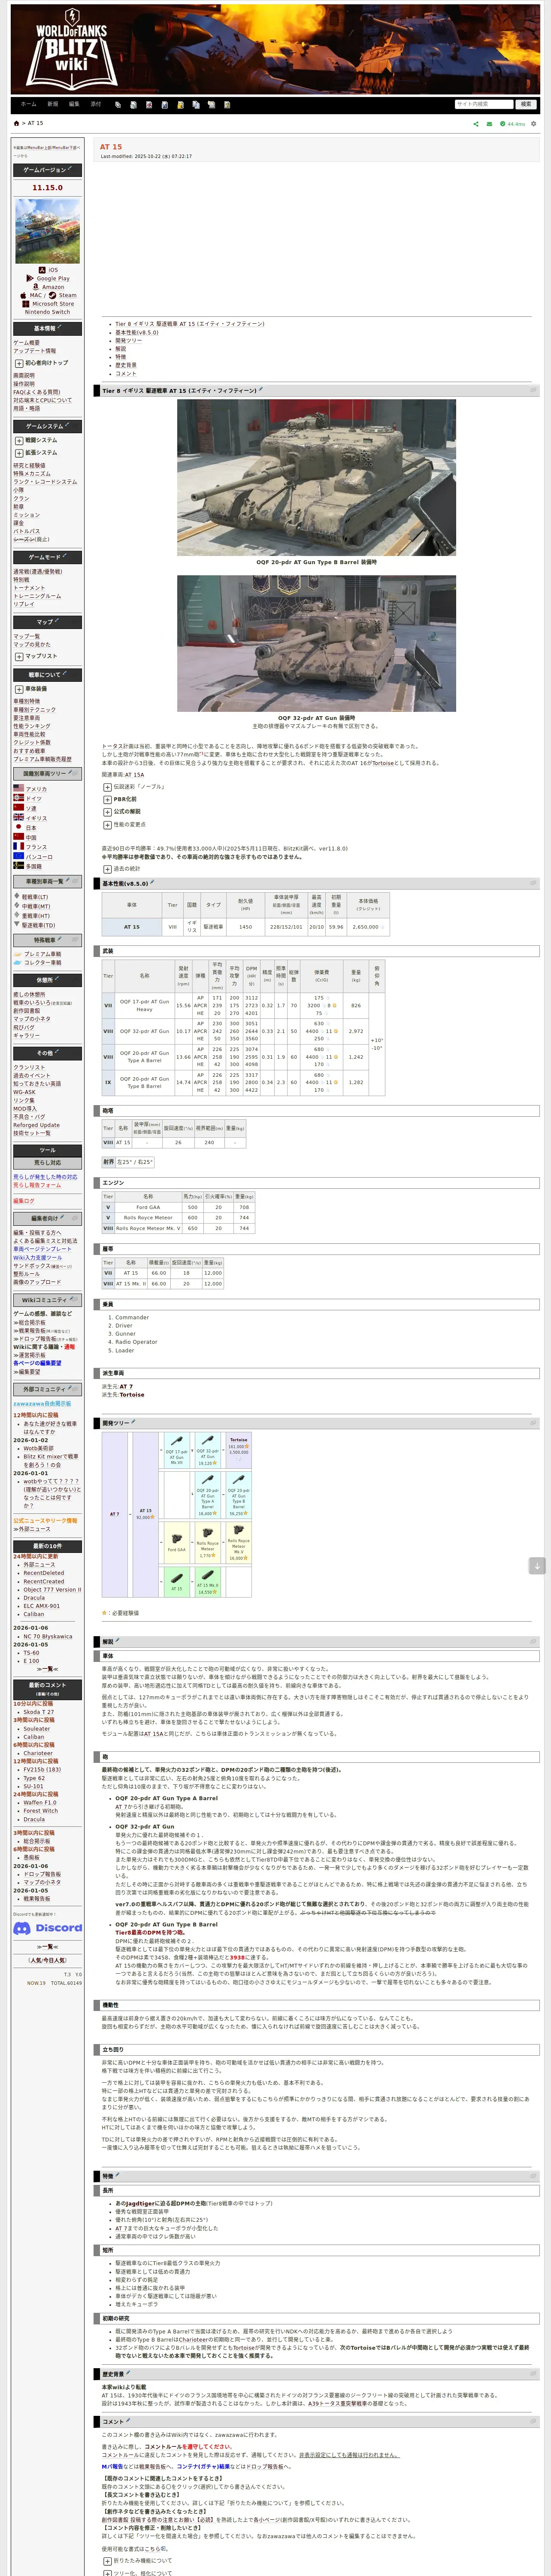Click the 検索 search button
Viewport: 551px width, 2576px height.
pyautogui.click(x=526, y=104)
